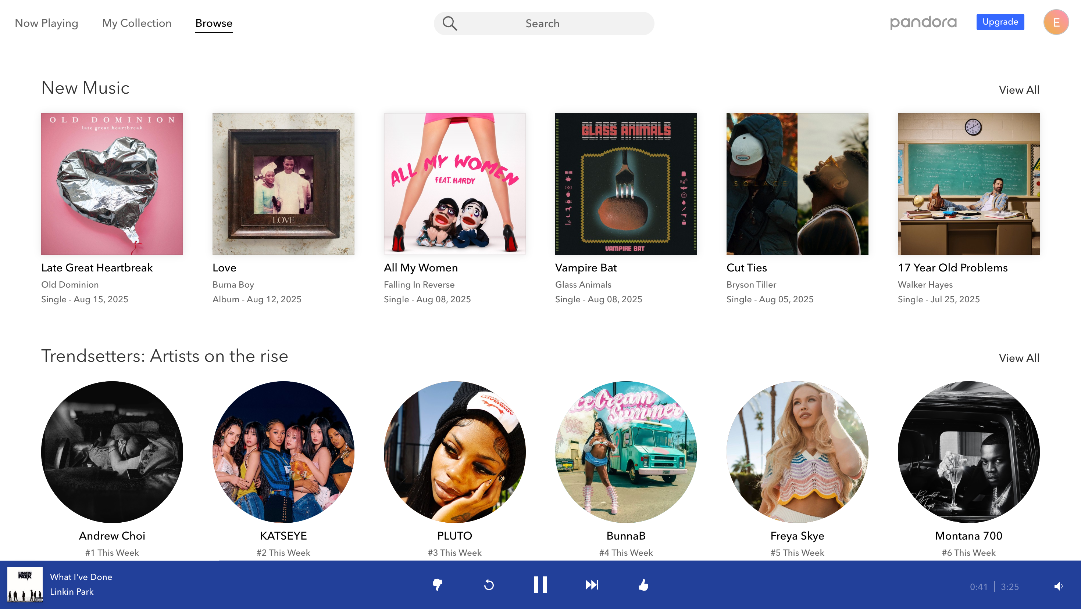1081x609 pixels.
Task: View All new music releases
Action: 1019,90
